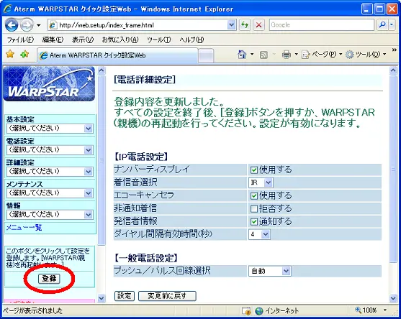Open the Print button dropdown arrow

pos(297,54)
